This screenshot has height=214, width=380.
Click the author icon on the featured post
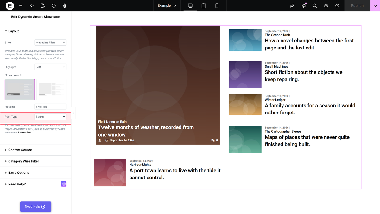100,140
